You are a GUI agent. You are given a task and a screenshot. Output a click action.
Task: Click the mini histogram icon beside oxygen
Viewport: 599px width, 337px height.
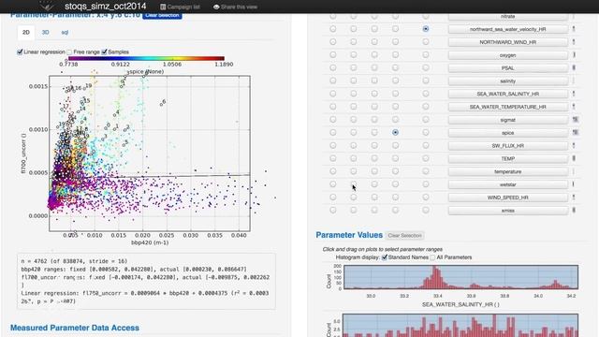pyautogui.click(x=574, y=55)
